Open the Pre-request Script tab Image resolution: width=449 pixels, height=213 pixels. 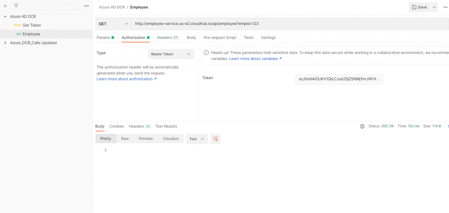220,38
